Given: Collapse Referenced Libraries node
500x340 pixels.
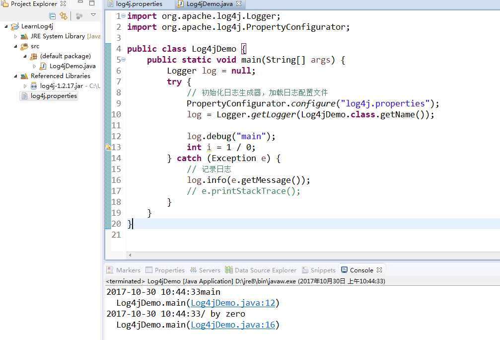Looking at the screenshot, I should [15, 76].
